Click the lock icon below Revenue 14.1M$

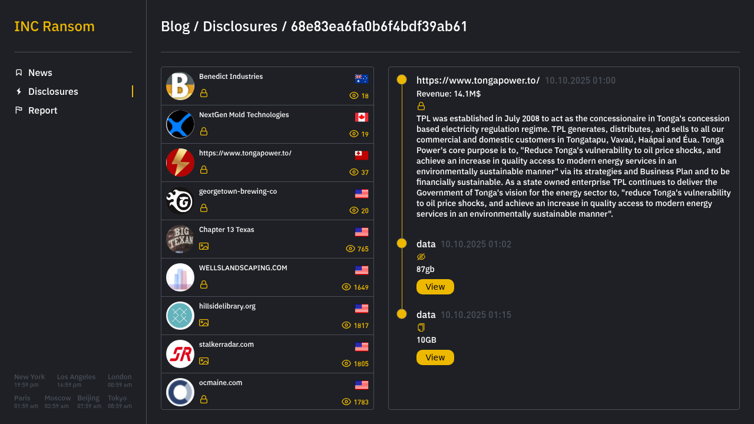(421, 107)
